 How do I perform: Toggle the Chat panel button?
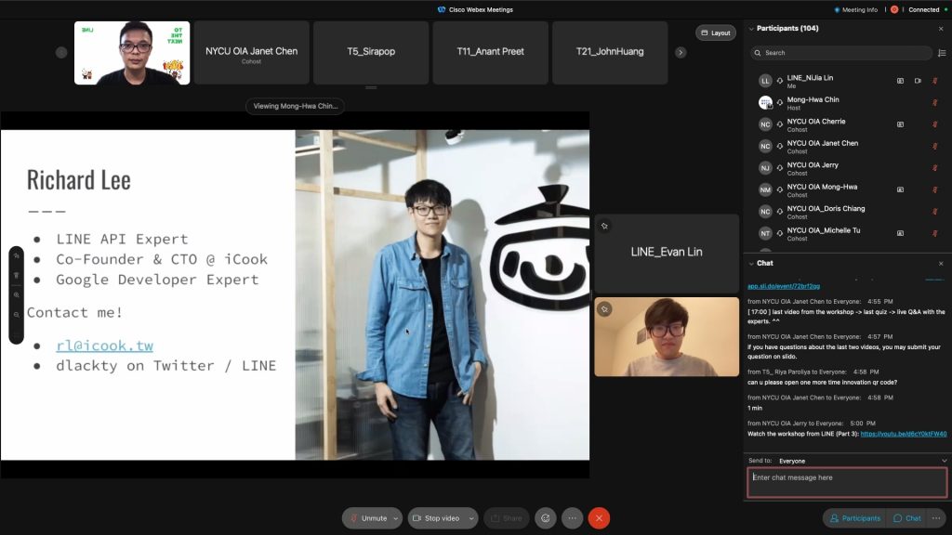pyautogui.click(x=907, y=518)
